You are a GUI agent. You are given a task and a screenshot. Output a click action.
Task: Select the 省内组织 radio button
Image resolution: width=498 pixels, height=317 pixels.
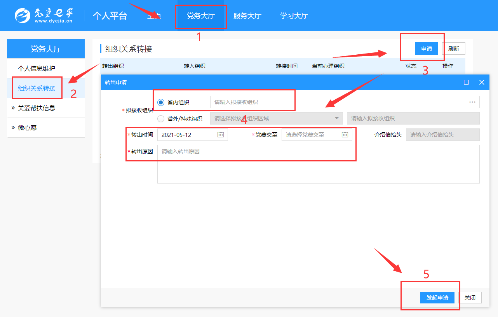click(x=161, y=102)
